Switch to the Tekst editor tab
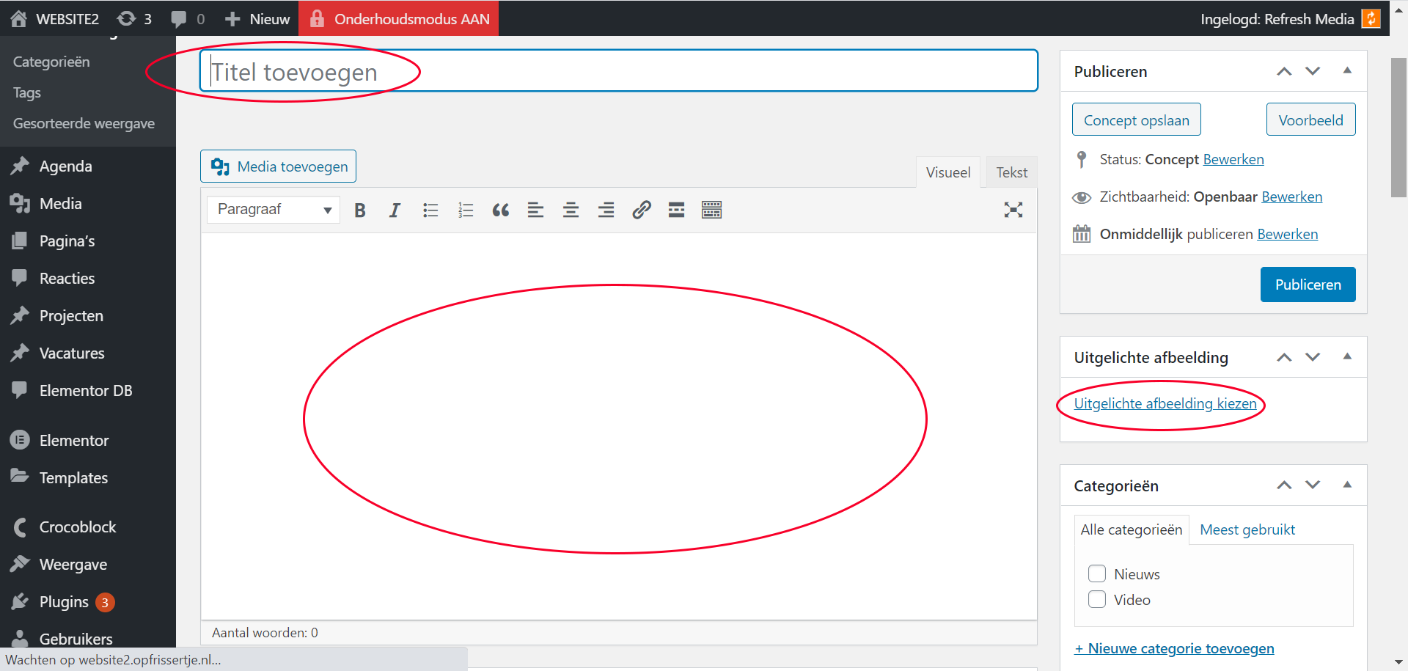 click(x=1011, y=172)
